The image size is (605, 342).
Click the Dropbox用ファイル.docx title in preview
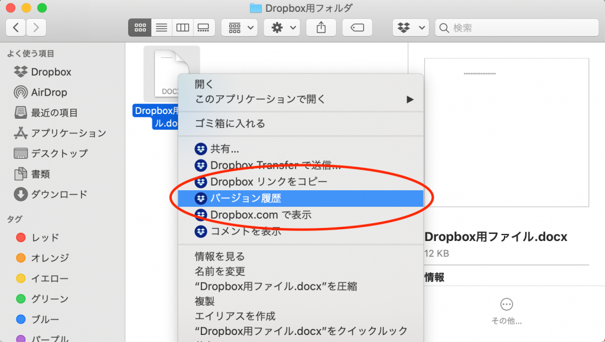[x=496, y=237]
